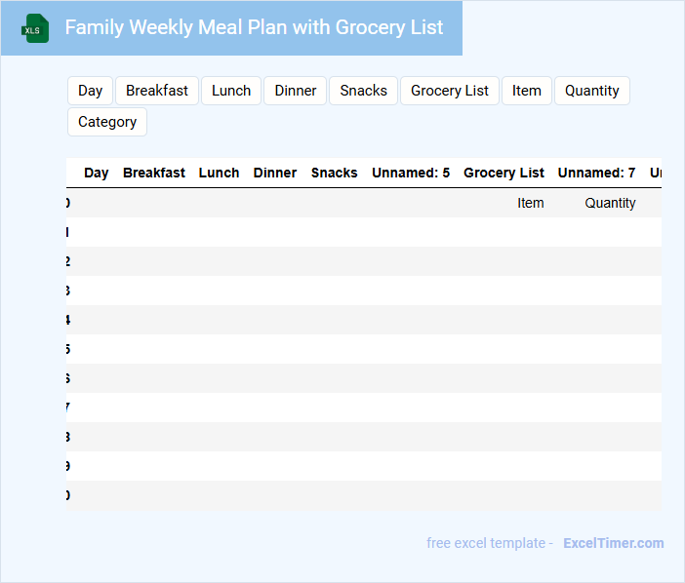
Task: Select the Snacks tag button
Action: point(364,91)
